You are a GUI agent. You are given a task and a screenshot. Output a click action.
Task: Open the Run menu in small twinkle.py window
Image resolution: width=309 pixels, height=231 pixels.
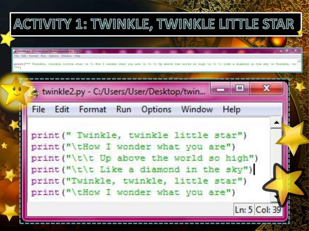pyautogui.click(x=44, y=56)
